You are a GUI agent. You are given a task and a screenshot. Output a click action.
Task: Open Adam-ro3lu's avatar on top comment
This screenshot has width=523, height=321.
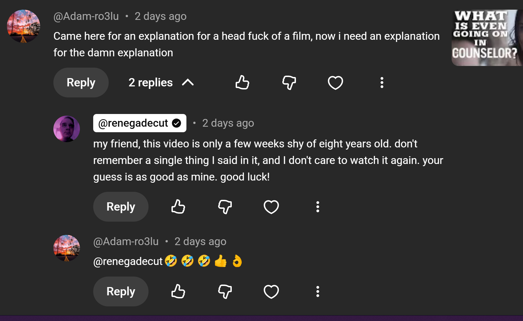(x=24, y=26)
